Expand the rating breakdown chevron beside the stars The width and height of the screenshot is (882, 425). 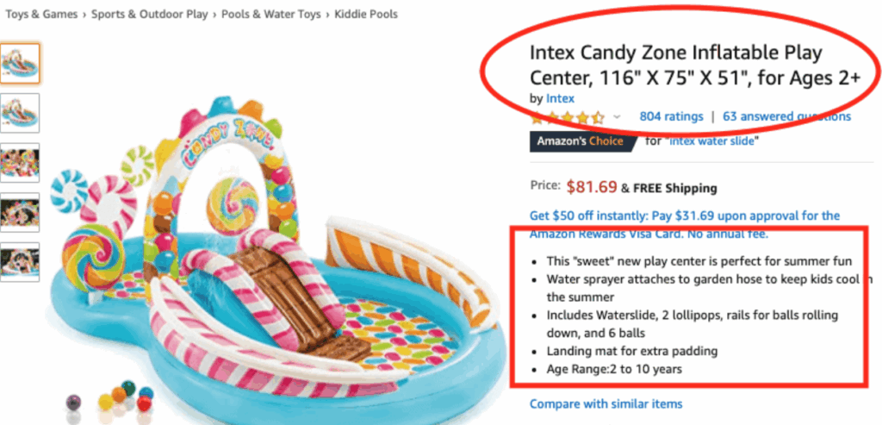[617, 117]
